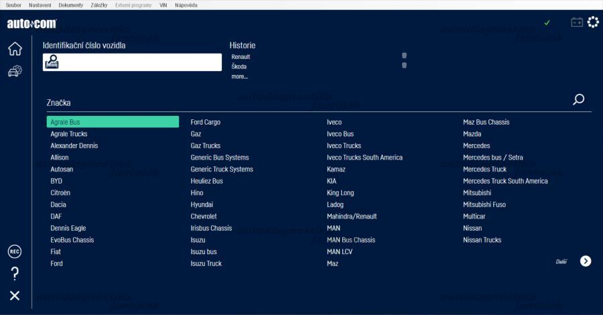Go to next page with Další arrow
Screen dimensions: 603x315
pos(586,261)
